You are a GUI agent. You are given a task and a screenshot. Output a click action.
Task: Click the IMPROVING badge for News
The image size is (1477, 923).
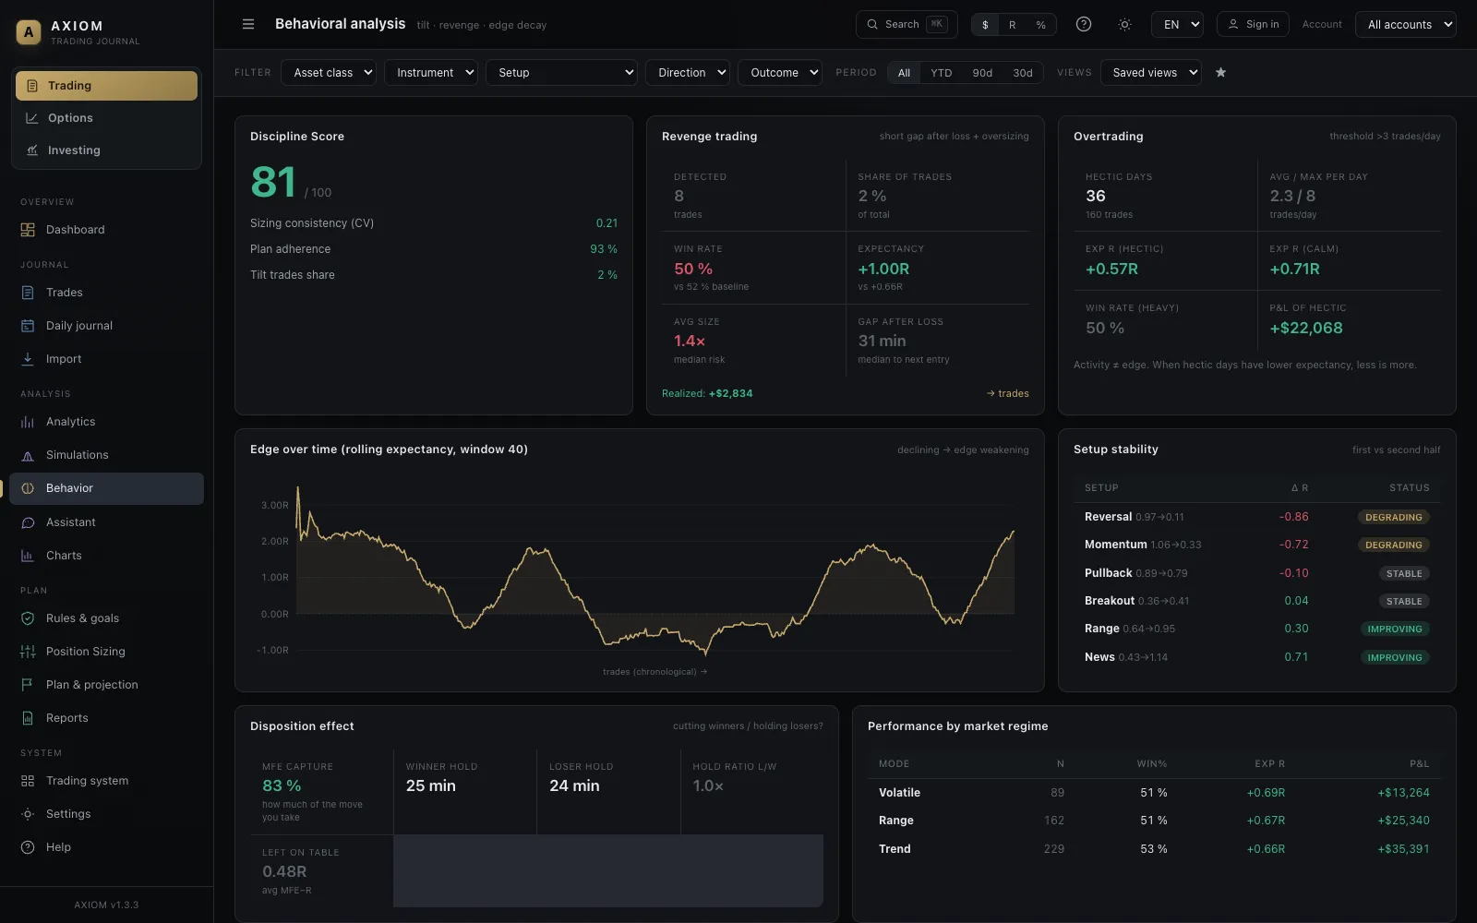click(1394, 658)
